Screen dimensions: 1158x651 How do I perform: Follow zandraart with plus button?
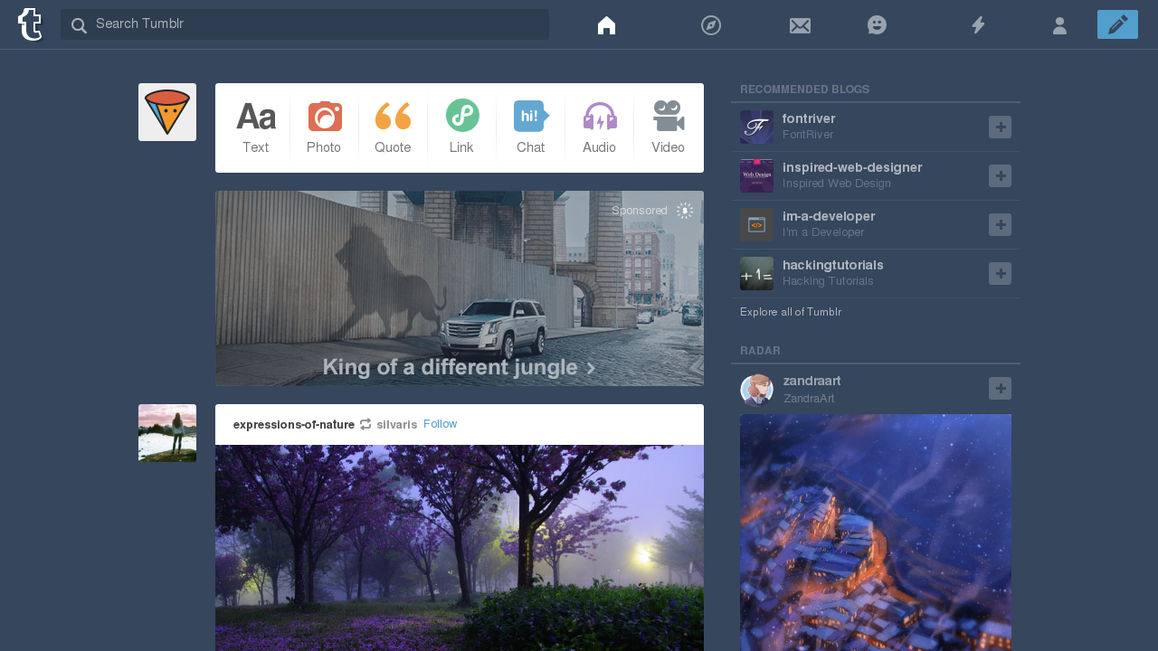(1000, 389)
